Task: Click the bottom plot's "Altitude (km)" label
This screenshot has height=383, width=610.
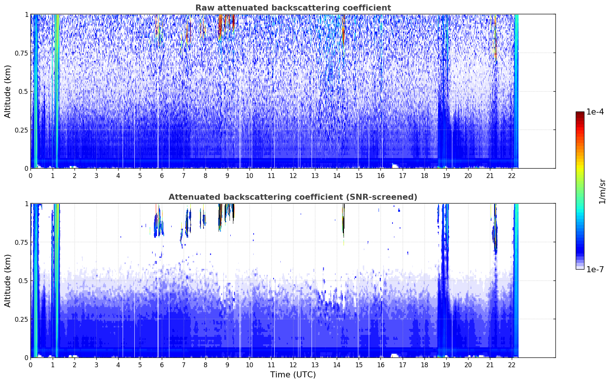Action: tap(8, 280)
